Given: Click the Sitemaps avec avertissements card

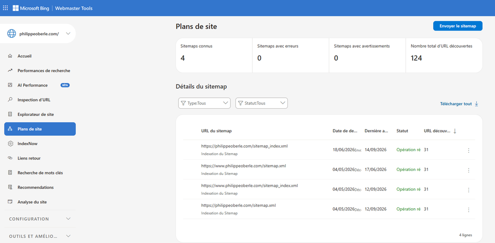Looking at the screenshot, I should pyautogui.click(x=367, y=55).
